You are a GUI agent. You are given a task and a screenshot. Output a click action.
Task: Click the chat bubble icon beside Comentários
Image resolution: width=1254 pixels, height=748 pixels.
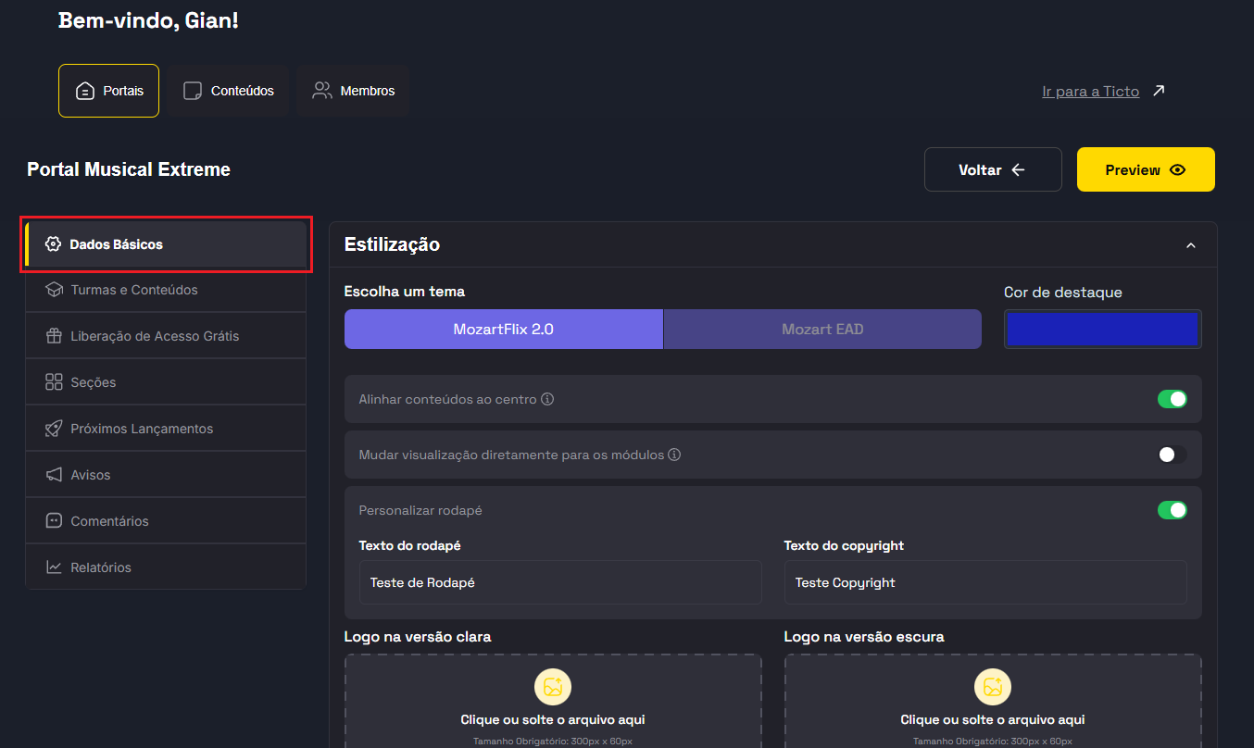coord(54,521)
